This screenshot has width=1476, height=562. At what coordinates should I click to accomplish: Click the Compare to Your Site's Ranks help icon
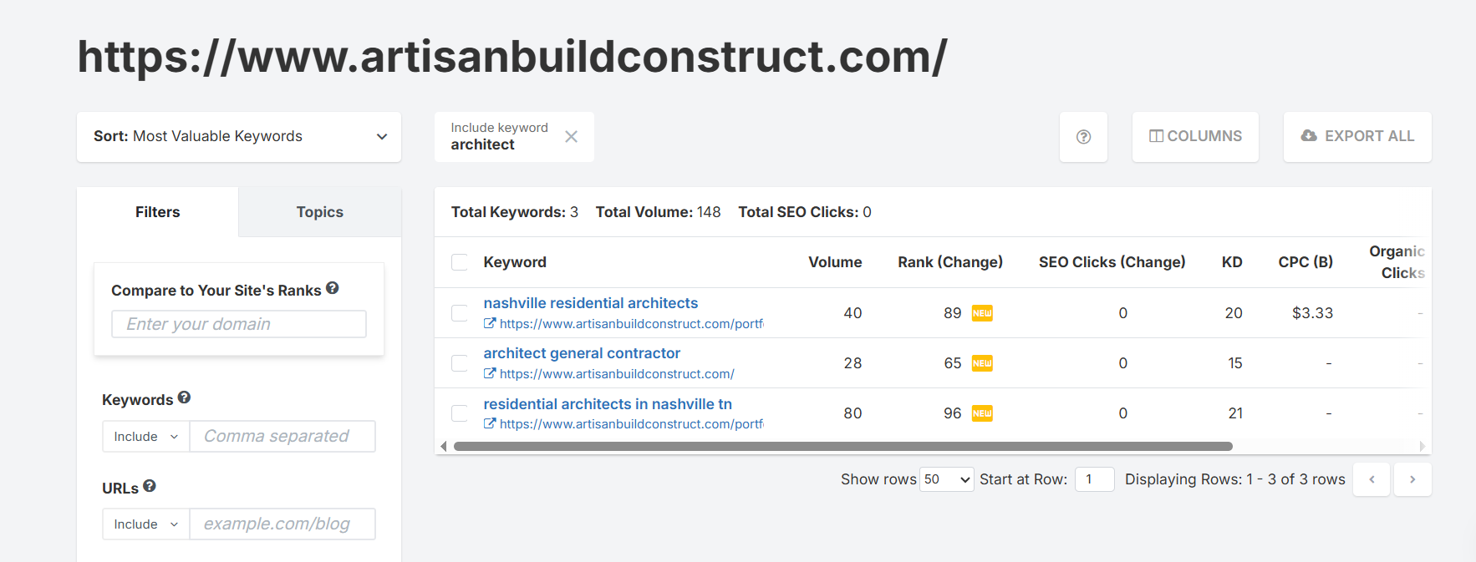tap(333, 288)
